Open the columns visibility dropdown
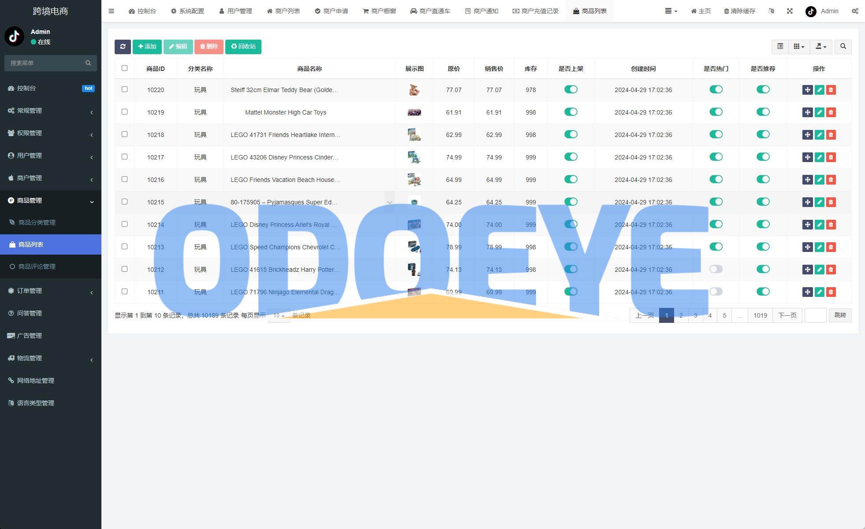865x529 pixels. pyautogui.click(x=799, y=47)
